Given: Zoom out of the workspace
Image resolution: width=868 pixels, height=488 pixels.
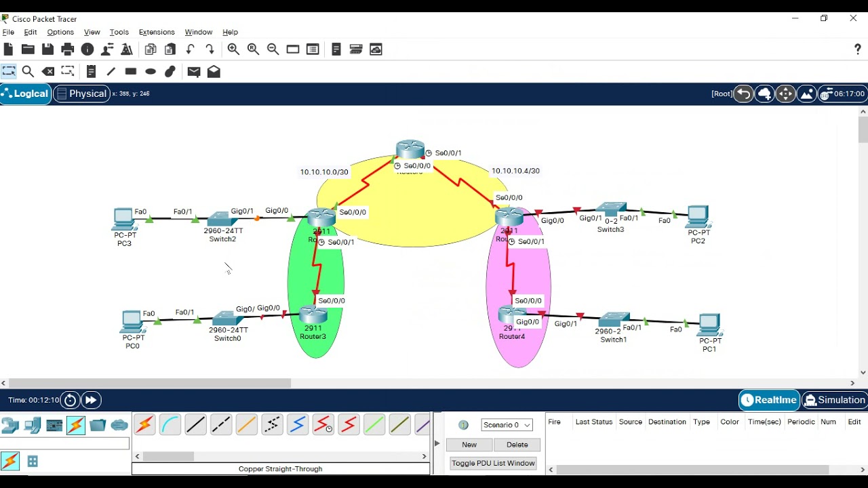Looking at the screenshot, I should [273, 49].
